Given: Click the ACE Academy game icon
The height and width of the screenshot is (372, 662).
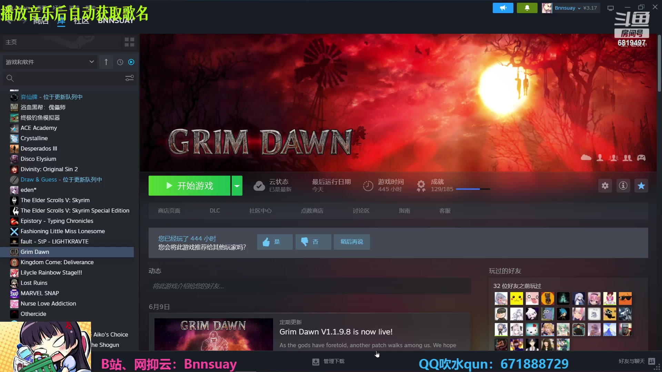Looking at the screenshot, I should (14, 128).
